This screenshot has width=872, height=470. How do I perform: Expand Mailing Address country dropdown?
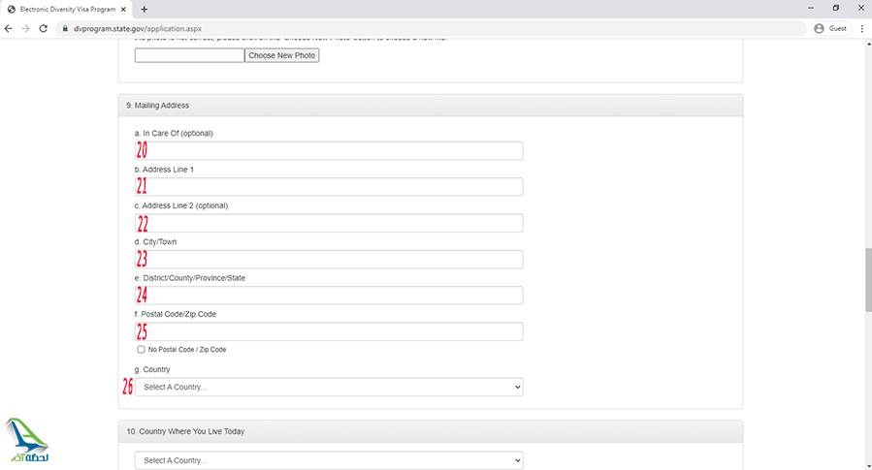[x=329, y=387]
